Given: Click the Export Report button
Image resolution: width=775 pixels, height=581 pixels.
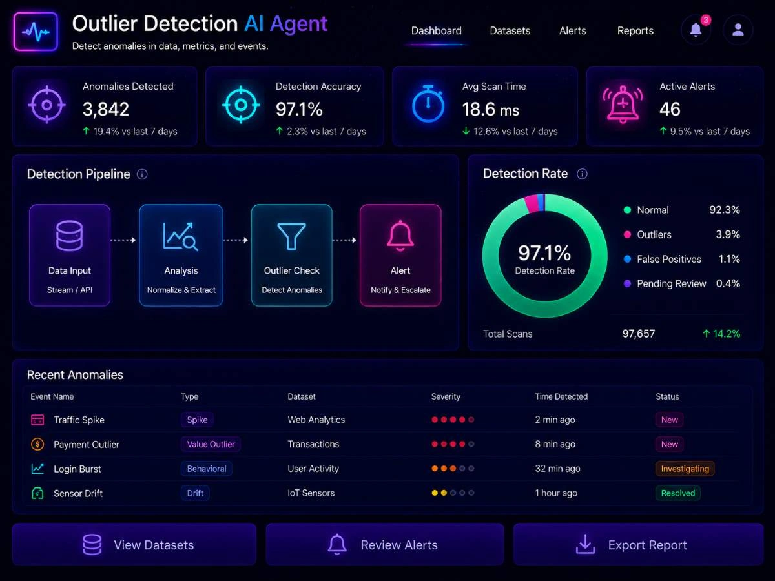Looking at the screenshot, I should (638, 545).
